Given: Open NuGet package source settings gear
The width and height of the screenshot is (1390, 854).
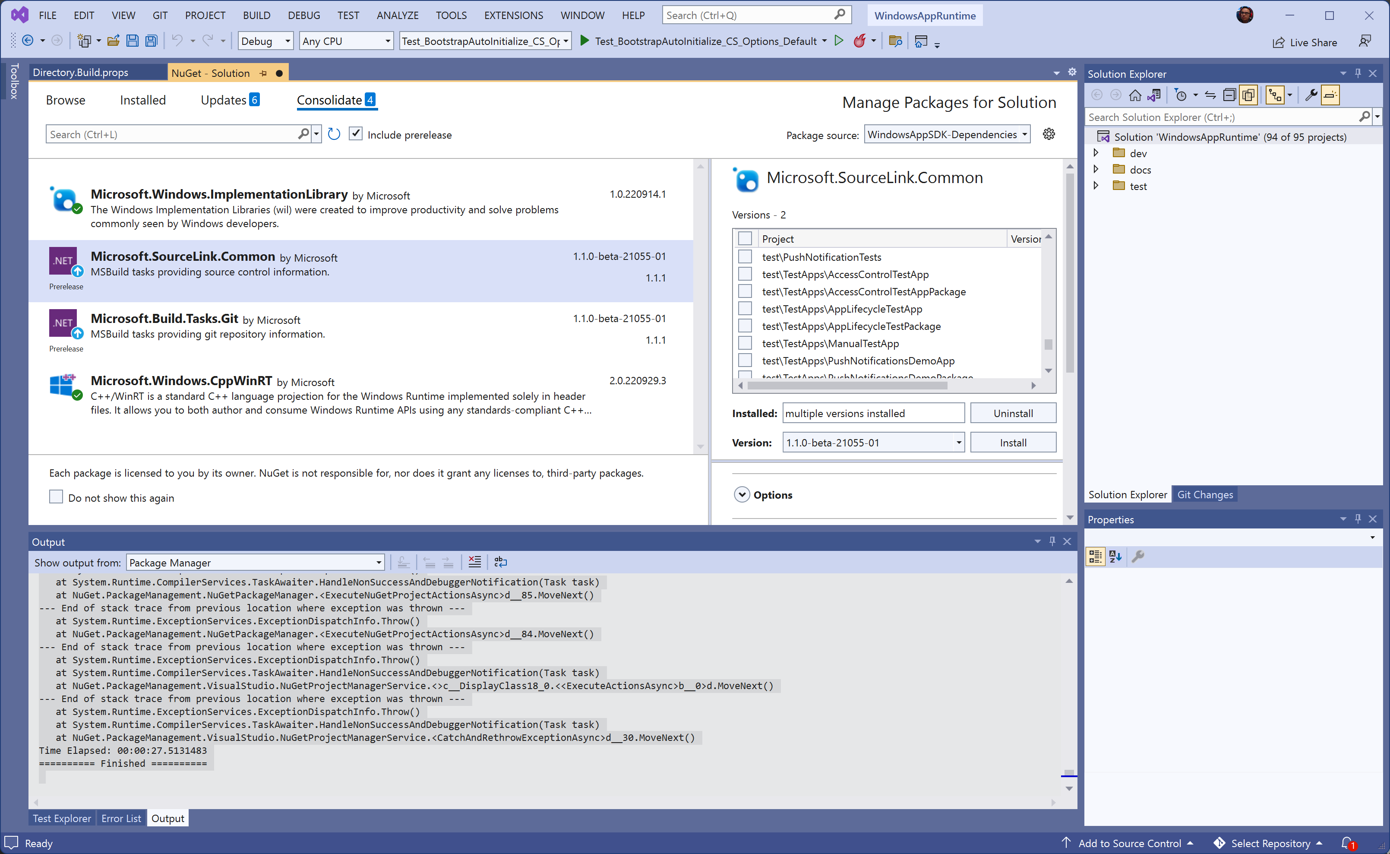Looking at the screenshot, I should tap(1049, 134).
